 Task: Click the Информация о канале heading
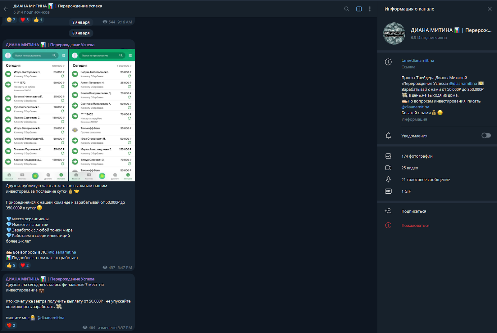click(409, 9)
